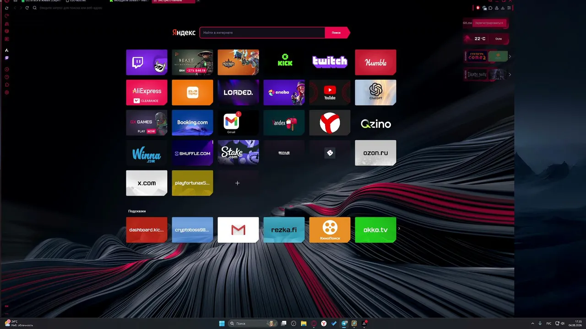Image resolution: width=586 pixels, height=329 pixels.
Task: Click the taskbar Поиск search box
Action: click(x=252, y=324)
